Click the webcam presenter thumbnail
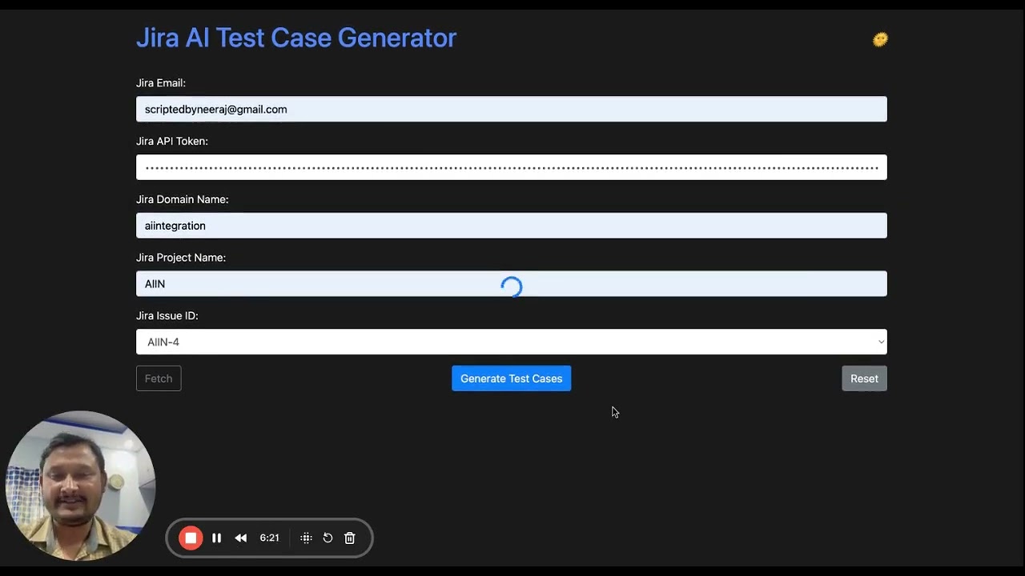This screenshot has width=1025, height=576. tap(80, 486)
